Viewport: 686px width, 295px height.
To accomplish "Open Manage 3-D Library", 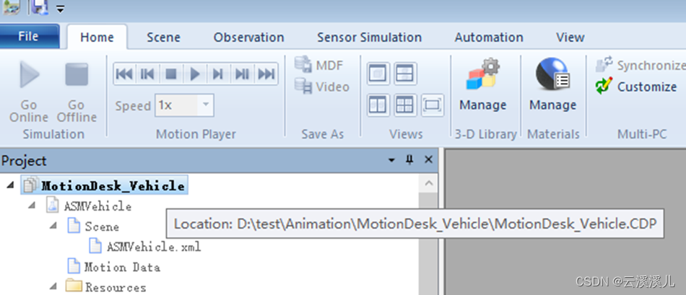I will (x=483, y=85).
